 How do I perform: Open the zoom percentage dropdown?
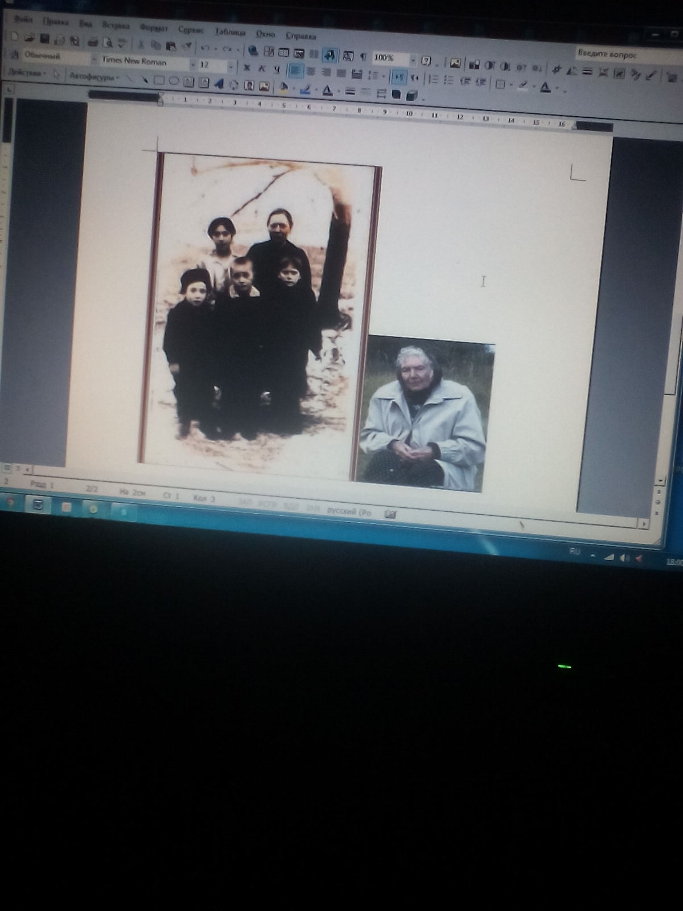click(413, 60)
